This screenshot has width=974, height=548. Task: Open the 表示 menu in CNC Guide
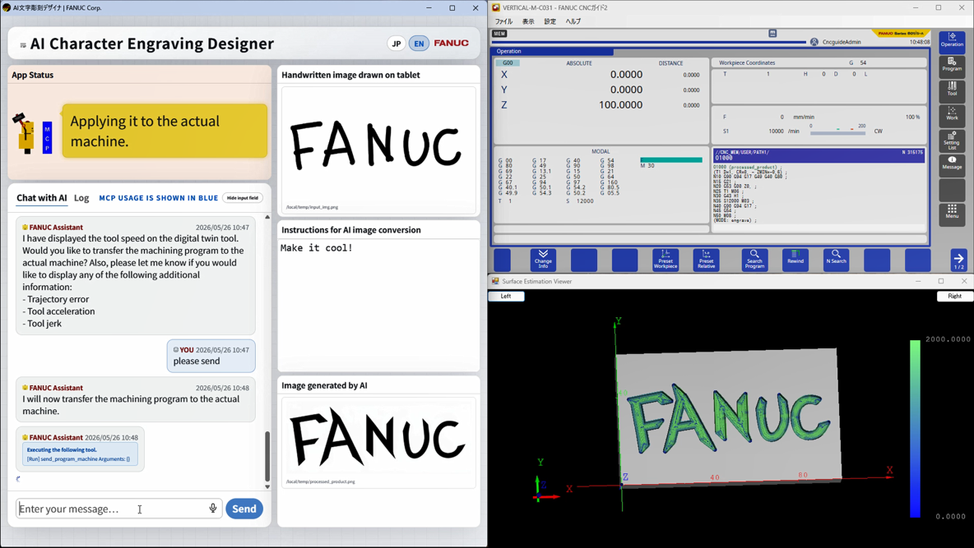coord(528,21)
